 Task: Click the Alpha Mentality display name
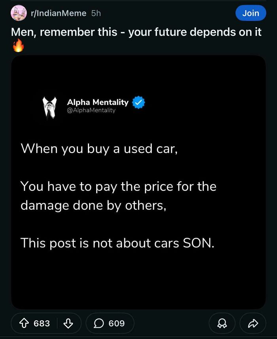click(x=97, y=102)
